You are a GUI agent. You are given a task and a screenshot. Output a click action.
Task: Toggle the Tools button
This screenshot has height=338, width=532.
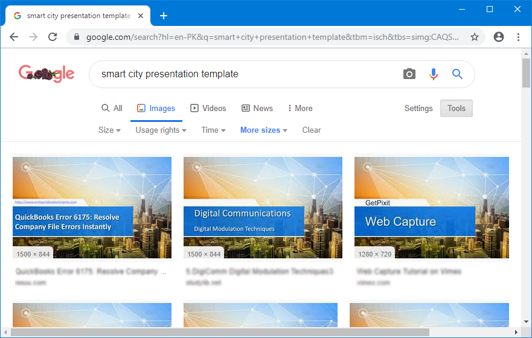(x=456, y=109)
